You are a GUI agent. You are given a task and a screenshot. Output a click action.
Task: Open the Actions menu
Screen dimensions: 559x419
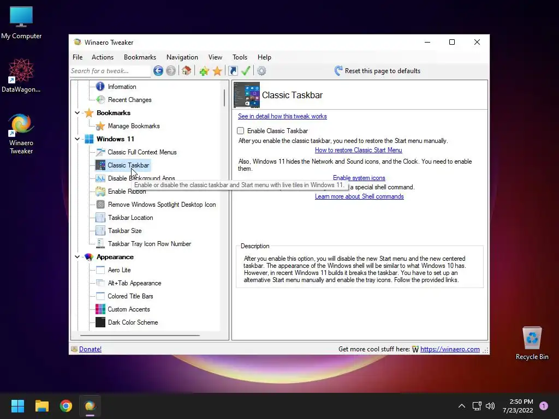point(103,57)
